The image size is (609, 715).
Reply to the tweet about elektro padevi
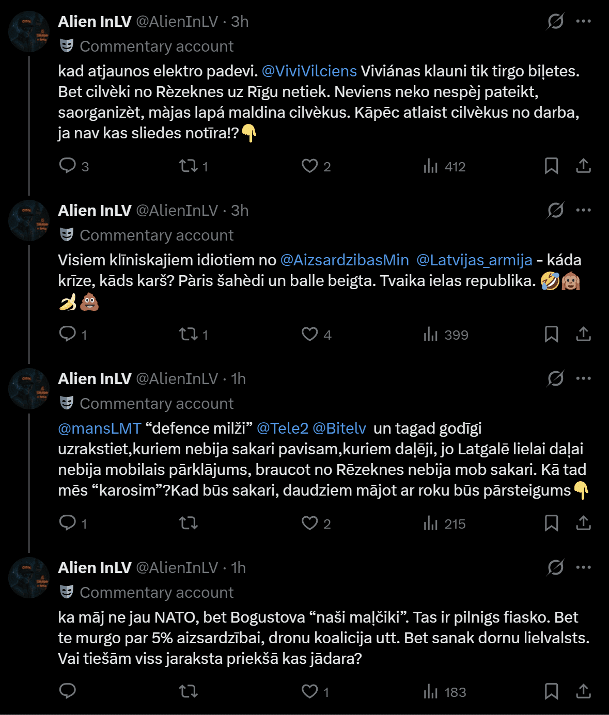tap(68, 166)
